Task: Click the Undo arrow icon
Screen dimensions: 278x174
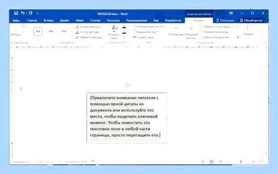Action: pos(23,13)
